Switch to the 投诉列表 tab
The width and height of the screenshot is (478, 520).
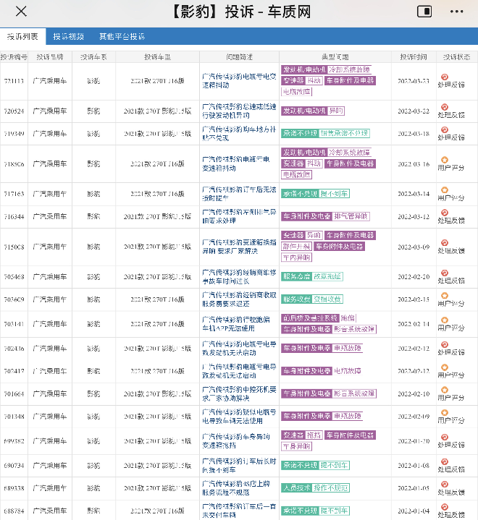[22, 36]
